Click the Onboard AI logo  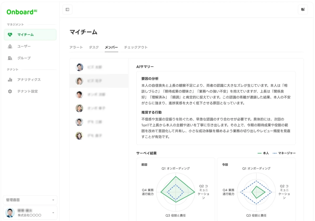(22, 12)
